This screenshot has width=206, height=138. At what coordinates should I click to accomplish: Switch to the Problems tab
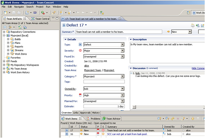[x=94, y=119]
